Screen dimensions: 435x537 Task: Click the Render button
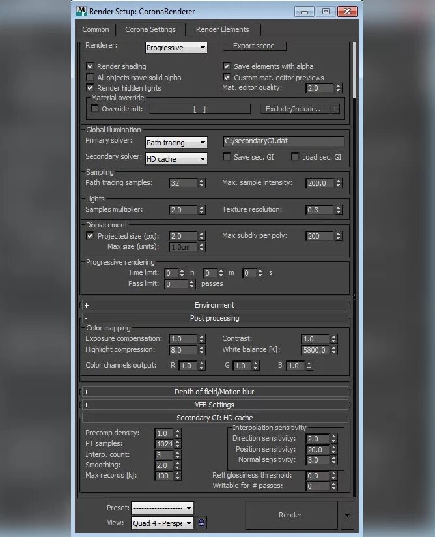290,515
